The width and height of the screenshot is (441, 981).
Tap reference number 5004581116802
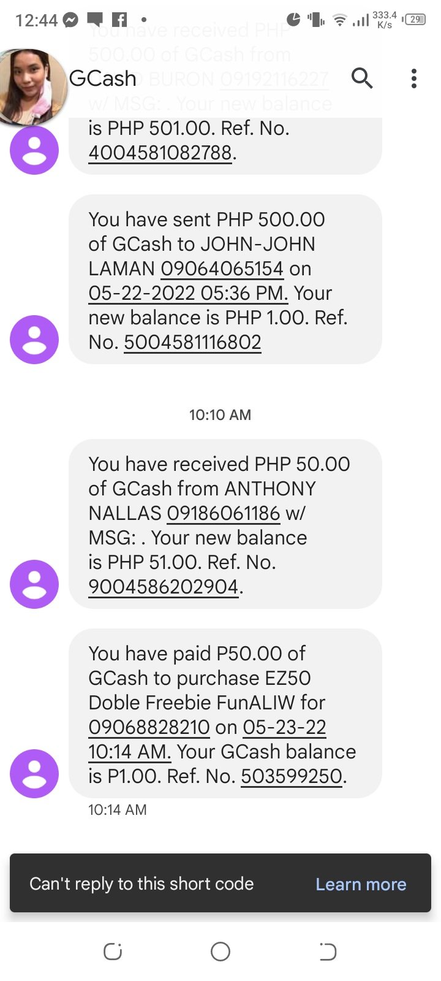pyautogui.click(x=192, y=342)
